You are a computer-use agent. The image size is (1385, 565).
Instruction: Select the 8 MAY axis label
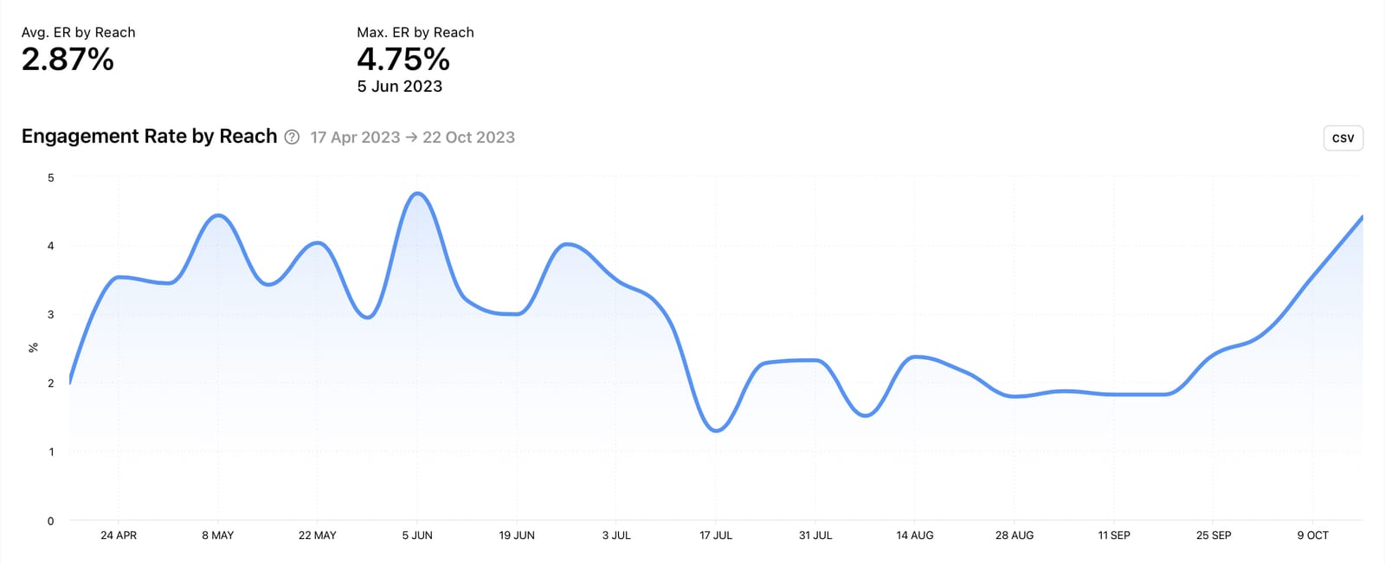coord(220,535)
